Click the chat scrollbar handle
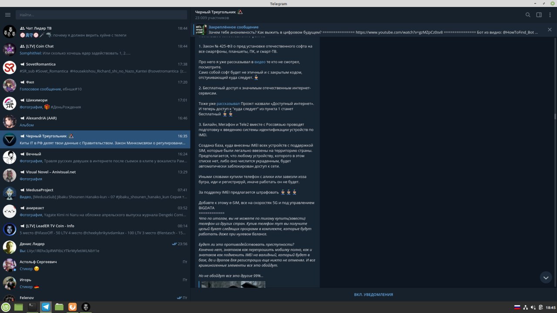557x313 pixels. [555, 117]
